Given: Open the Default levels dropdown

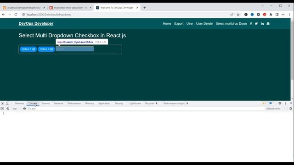Looking at the screenshot, I should (274, 109).
